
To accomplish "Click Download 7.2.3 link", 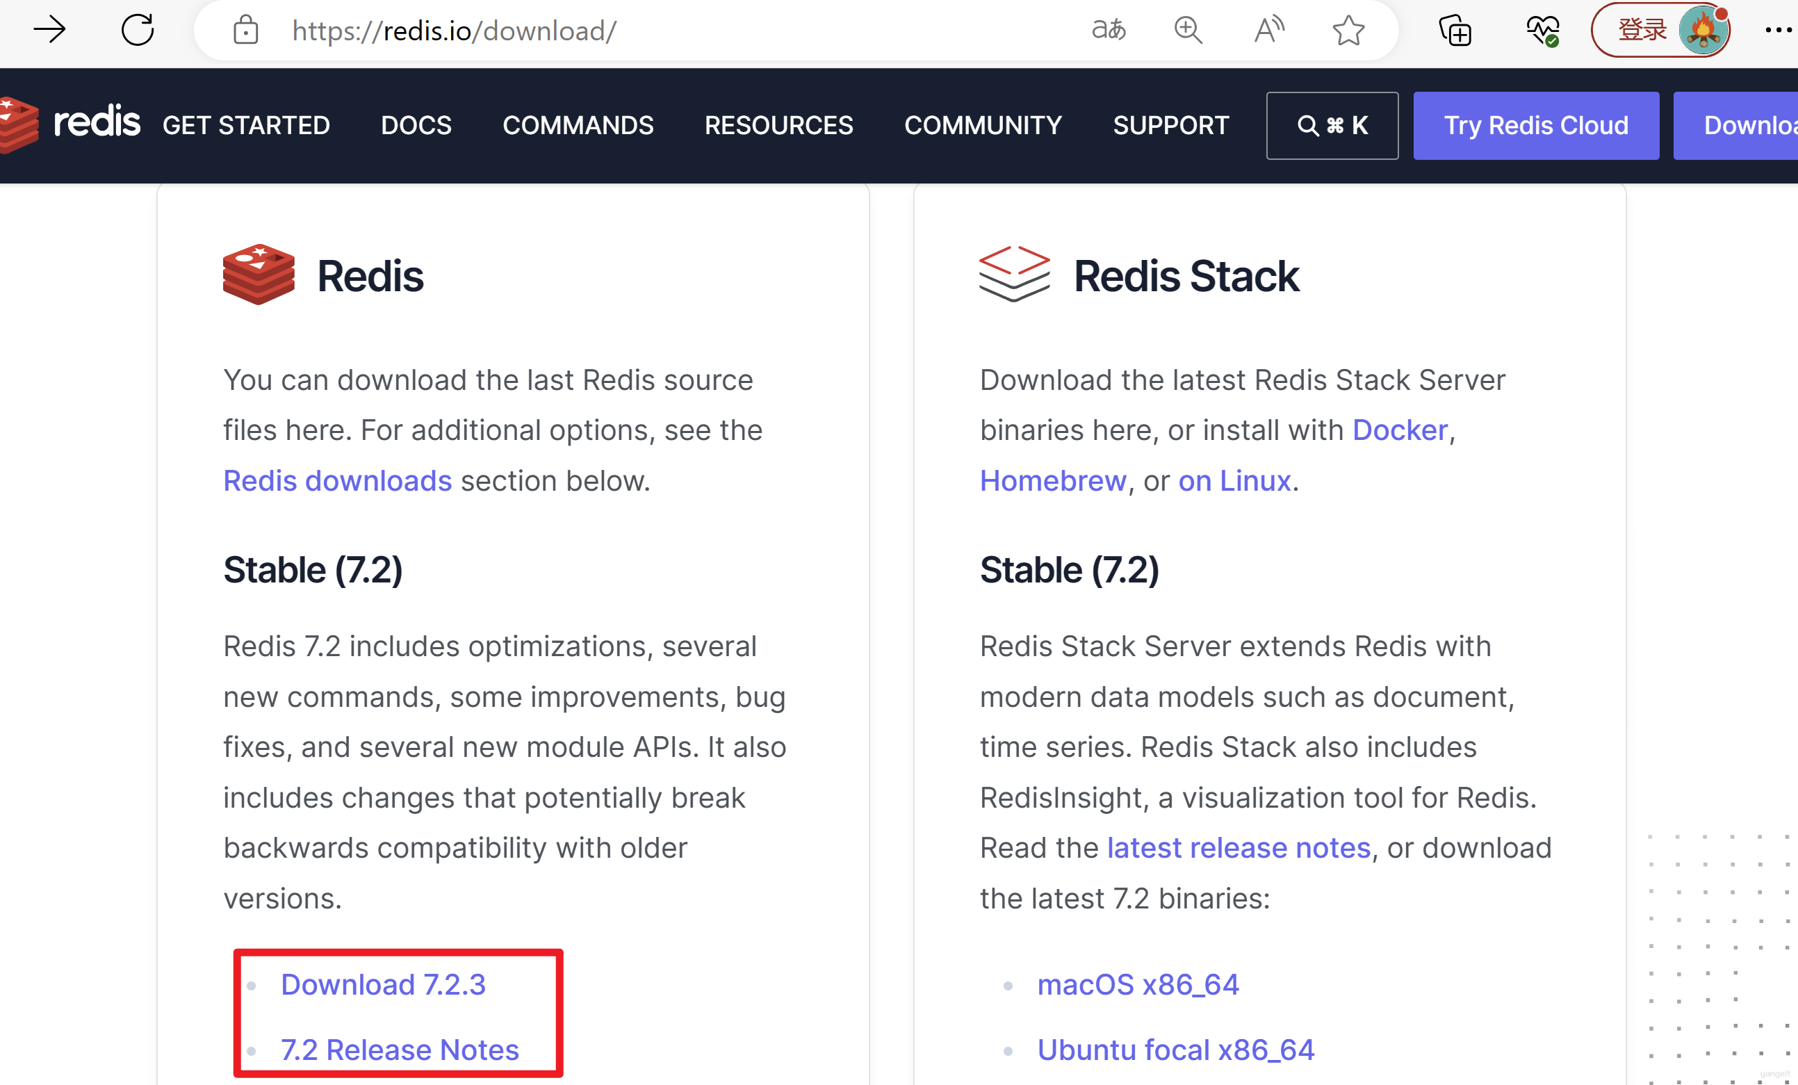I will pyautogui.click(x=383, y=984).
